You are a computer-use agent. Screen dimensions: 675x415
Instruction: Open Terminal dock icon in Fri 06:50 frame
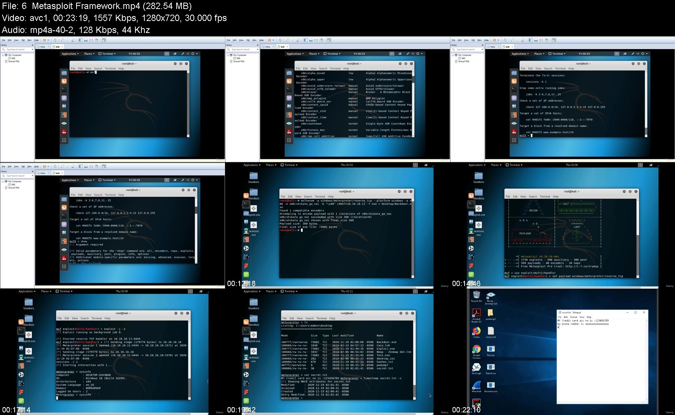tap(64, 89)
